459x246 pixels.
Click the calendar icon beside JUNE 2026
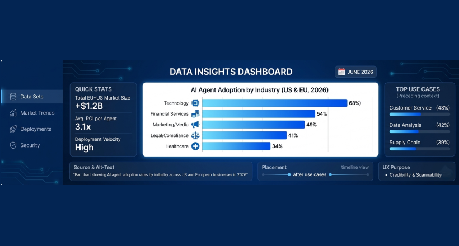(341, 72)
